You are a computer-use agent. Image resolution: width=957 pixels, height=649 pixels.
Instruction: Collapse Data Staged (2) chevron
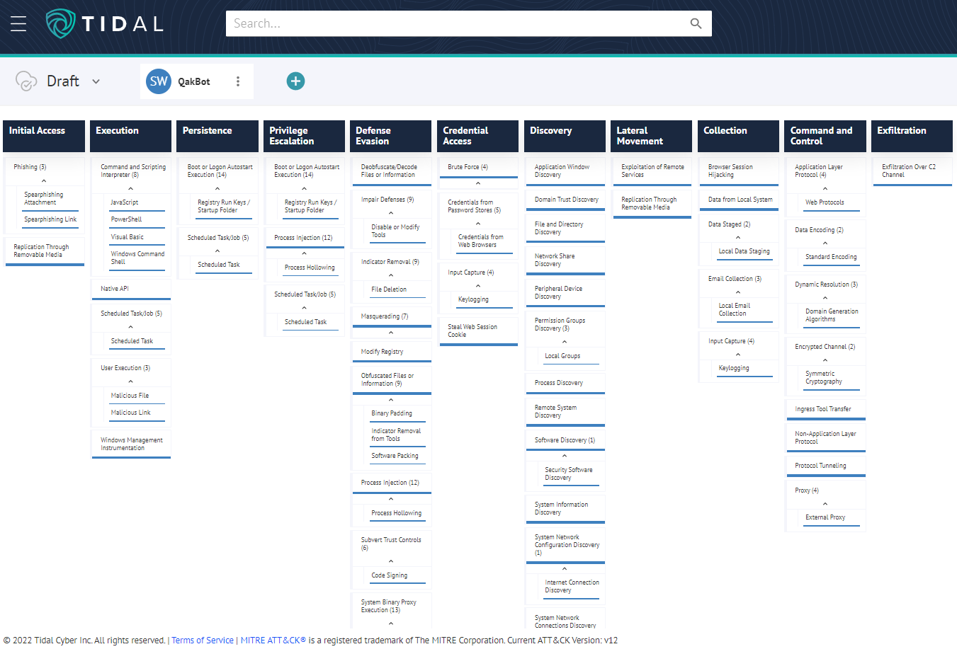tap(738, 238)
